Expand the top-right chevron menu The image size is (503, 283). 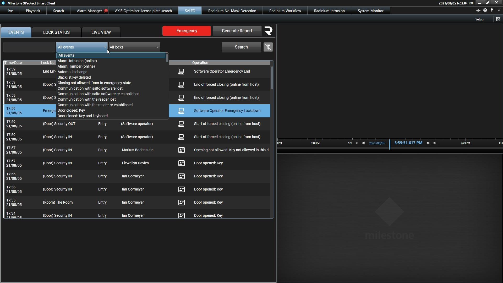499,10
